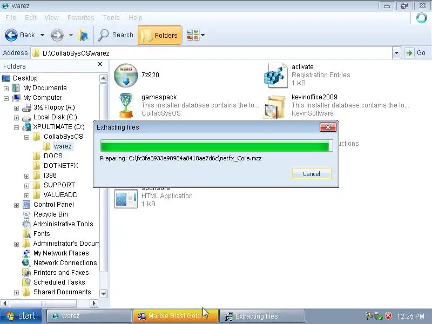Select the warez folder in tree
The width and height of the screenshot is (432, 324).
(x=63, y=146)
